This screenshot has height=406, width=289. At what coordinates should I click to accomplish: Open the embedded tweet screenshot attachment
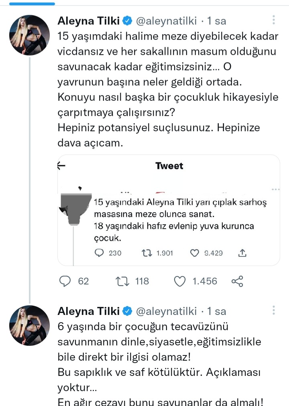pos(169,209)
